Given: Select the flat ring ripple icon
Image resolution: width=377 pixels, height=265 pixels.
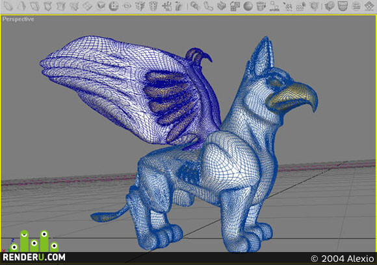Looking at the screenshot, I should click(x=127, y=6).
